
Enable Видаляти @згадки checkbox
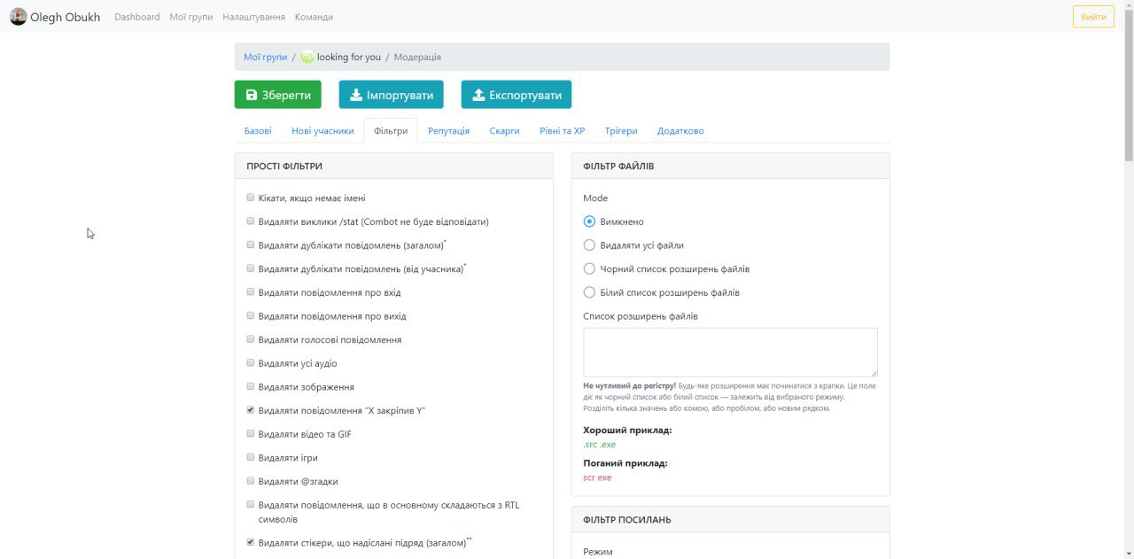pos(251,481)
